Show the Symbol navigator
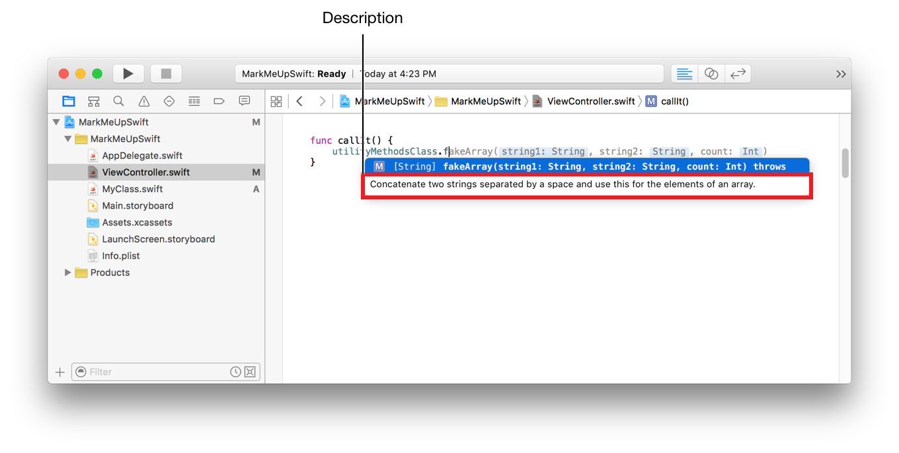Screen dimensions: 899x453 (x=94, y=101)
